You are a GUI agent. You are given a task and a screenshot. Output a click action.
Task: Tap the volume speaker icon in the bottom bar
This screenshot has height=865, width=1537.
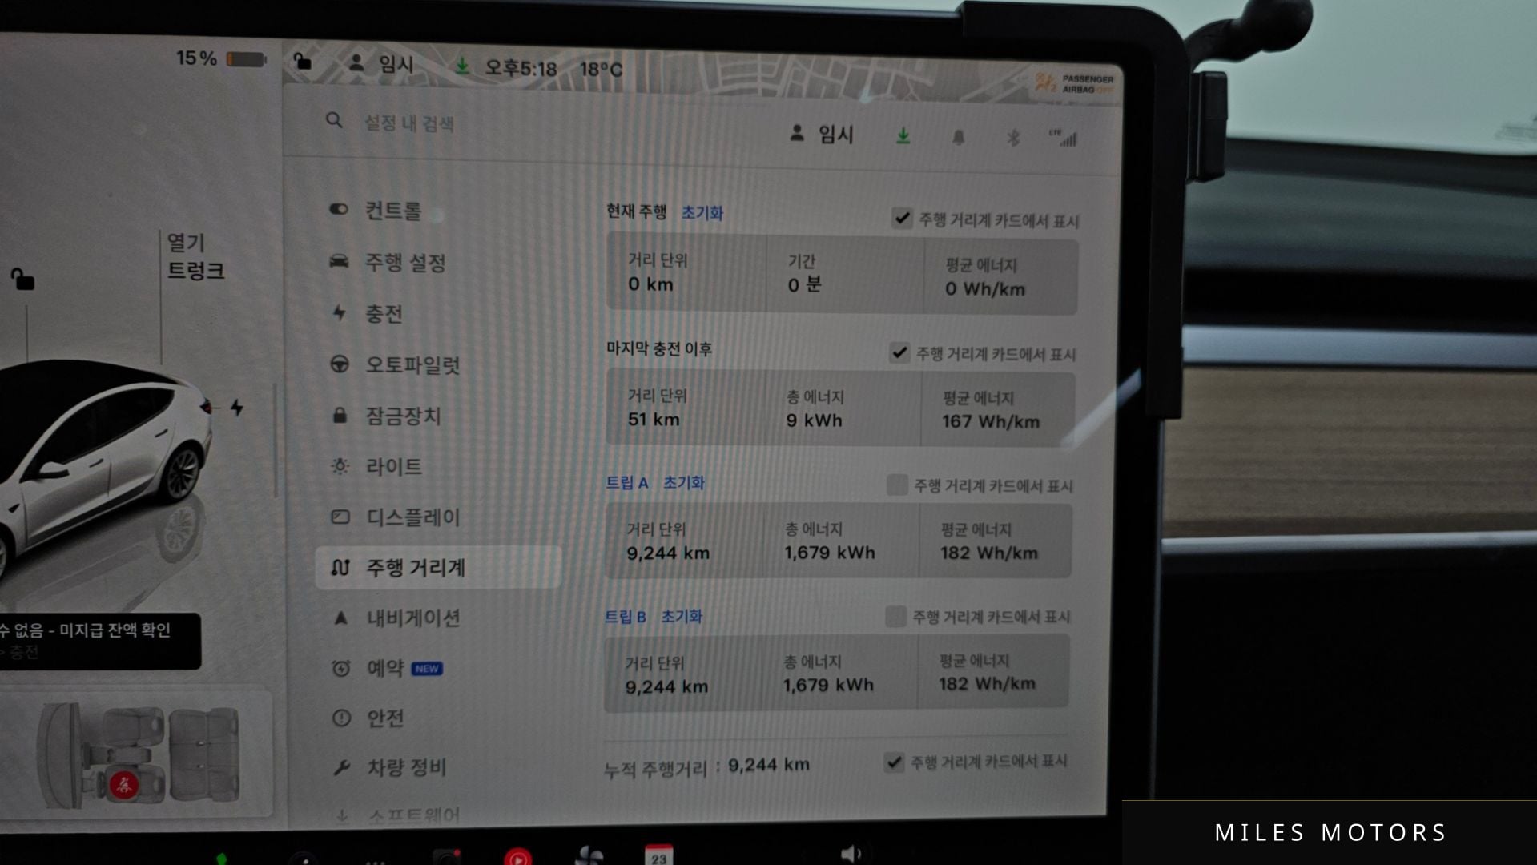pyautogui.click(x=851, y=855)
